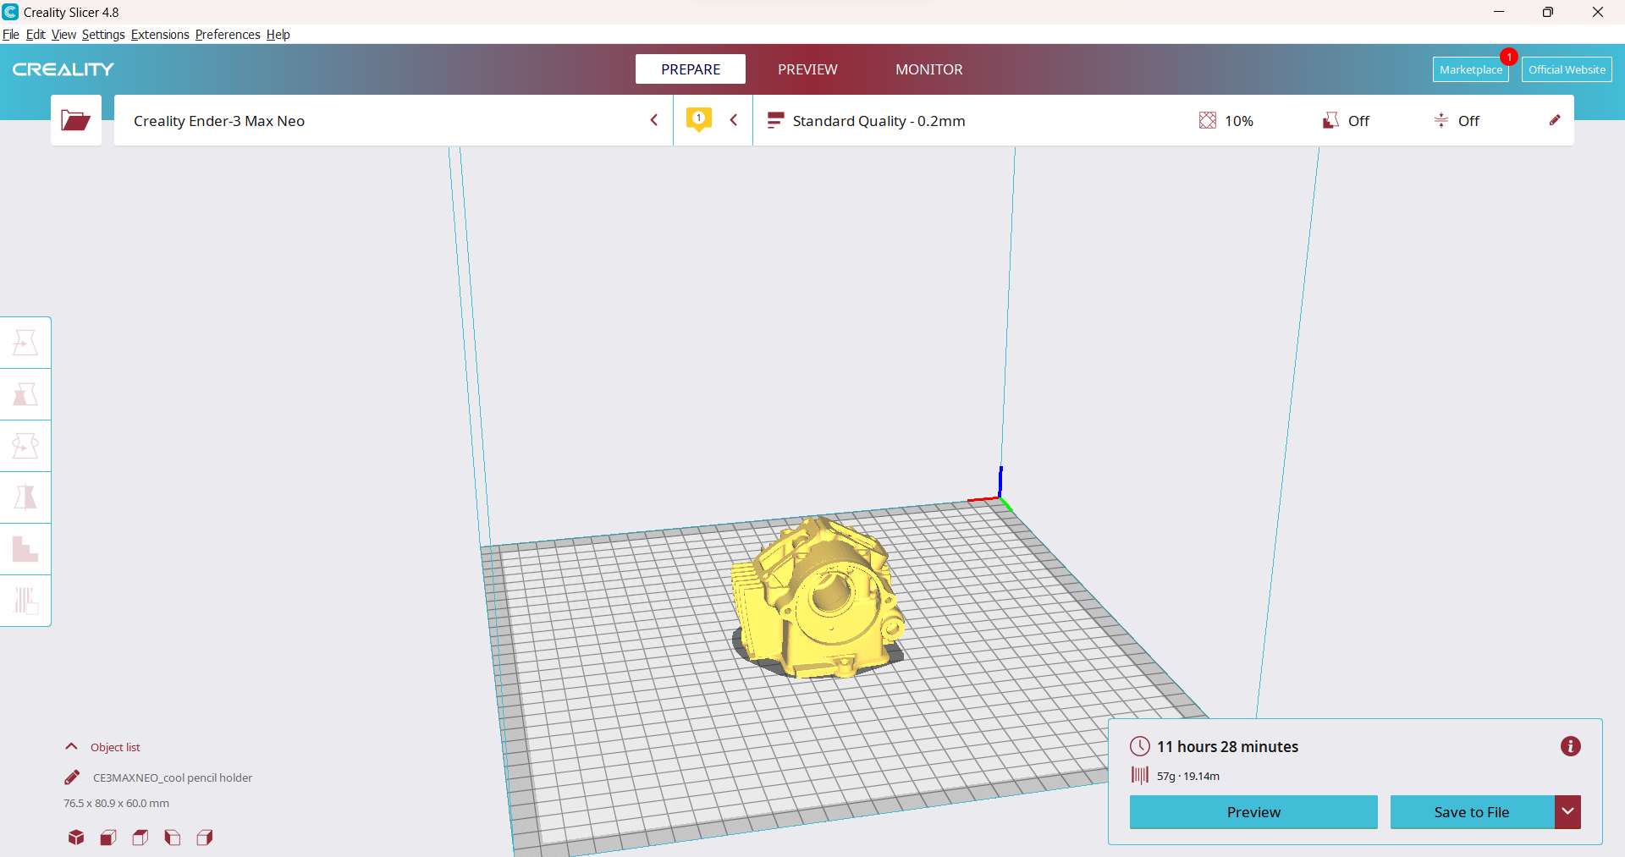
Task: Select the Support Blocker tool
Action: (x=25, y=601)
